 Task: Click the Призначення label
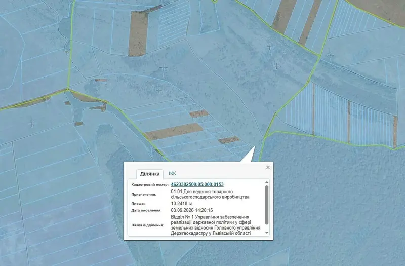[144, 194]
